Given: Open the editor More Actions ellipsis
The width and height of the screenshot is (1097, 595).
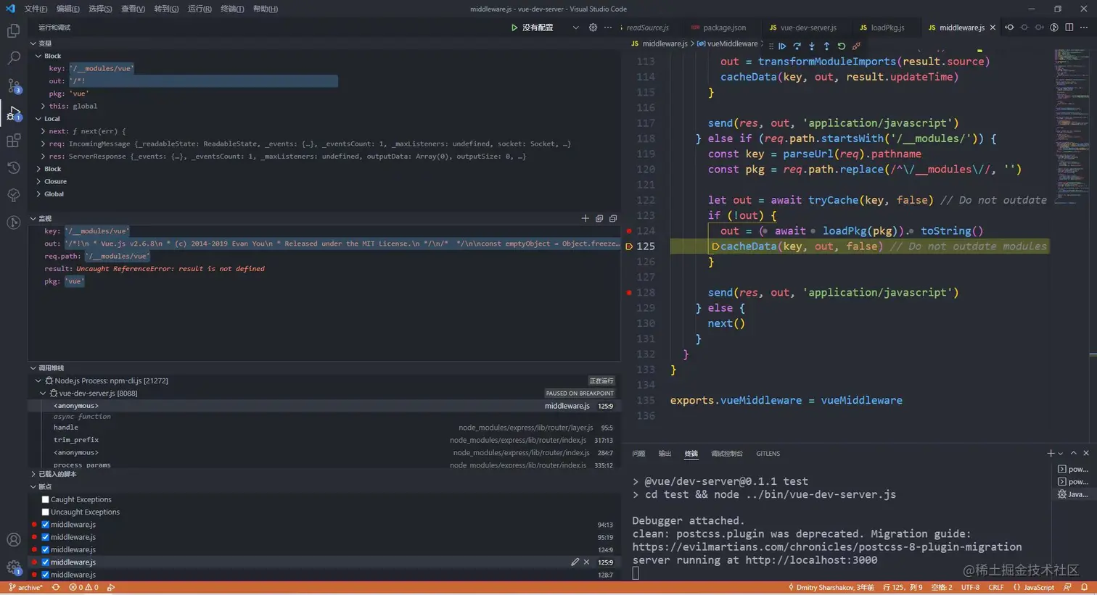Looking at the screenshot, I should (x=1084, y=28).
